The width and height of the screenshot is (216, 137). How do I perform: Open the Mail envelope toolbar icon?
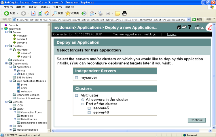(92, 13)
